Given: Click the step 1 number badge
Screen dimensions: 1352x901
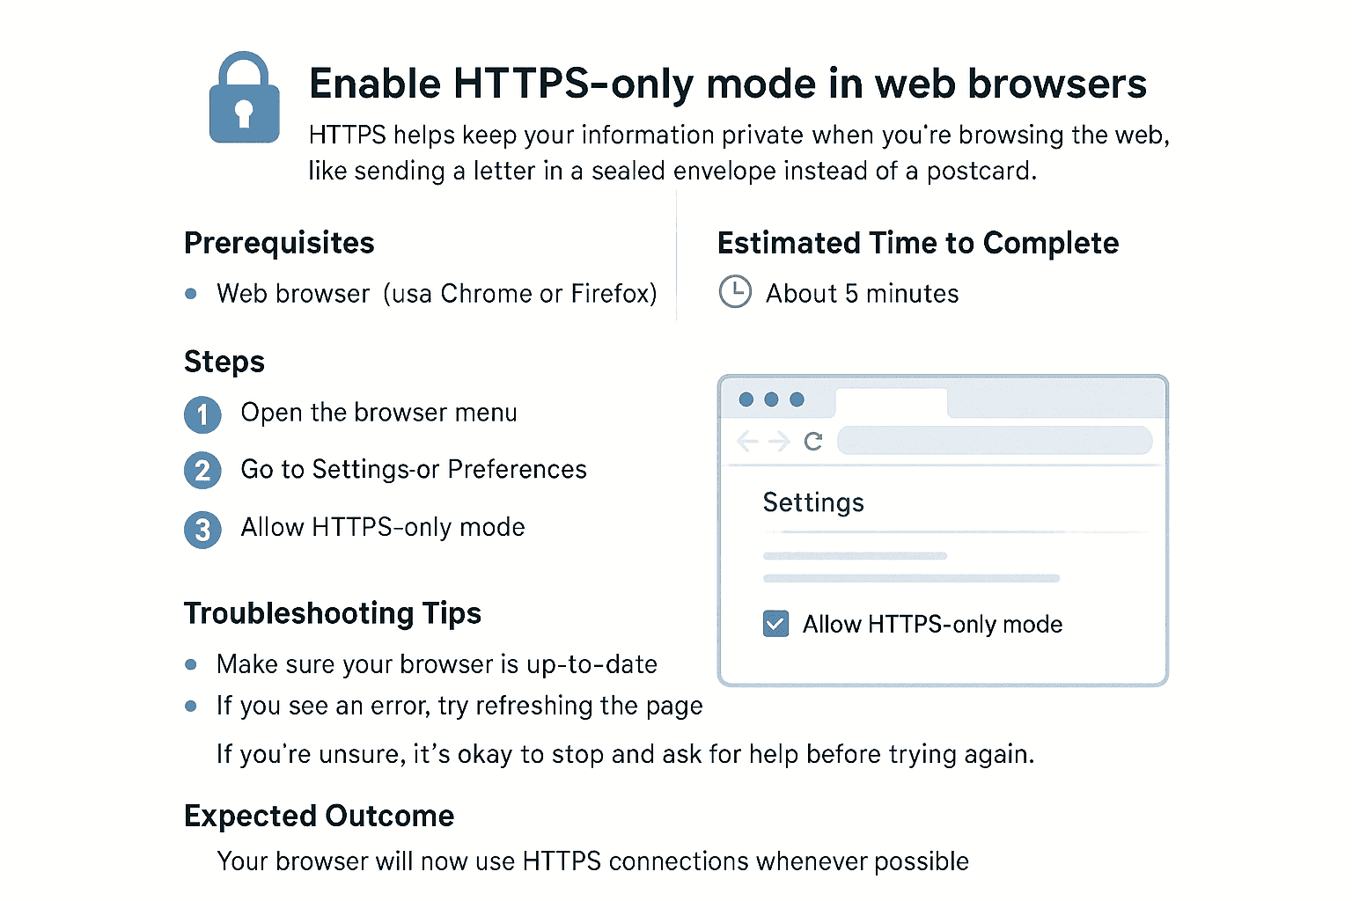Looking at the screenshot, I should point(202,414).
